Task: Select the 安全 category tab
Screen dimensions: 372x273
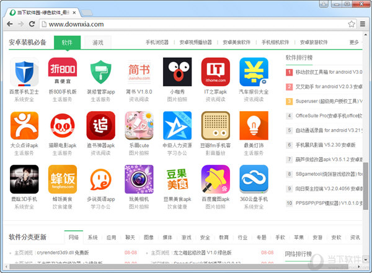Action: (x=205, y=238)
